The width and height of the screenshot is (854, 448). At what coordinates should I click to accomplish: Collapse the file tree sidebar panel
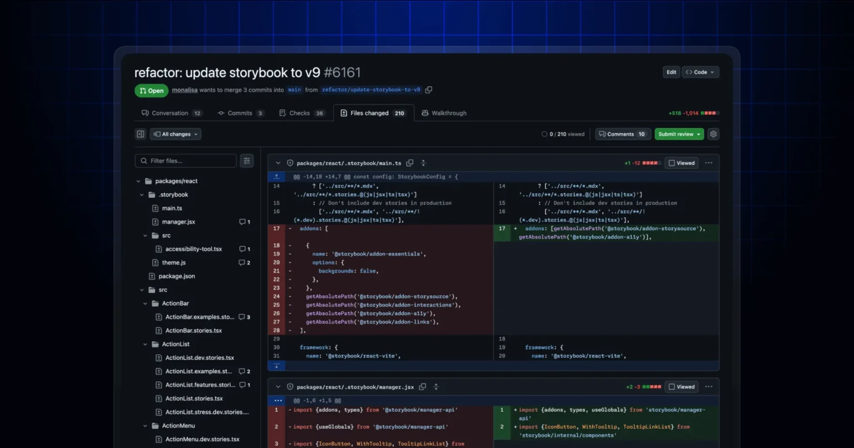click(x=140, y=133)
